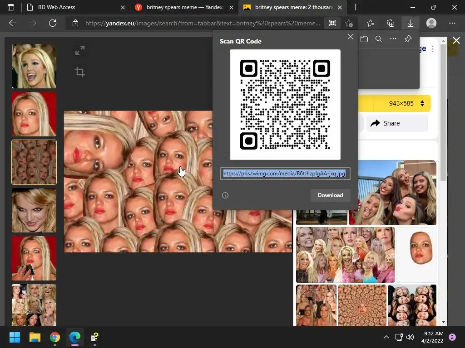465x348 pixels.
Task: Open the vertical dots menu in side panel
Action: click(433, 49)
